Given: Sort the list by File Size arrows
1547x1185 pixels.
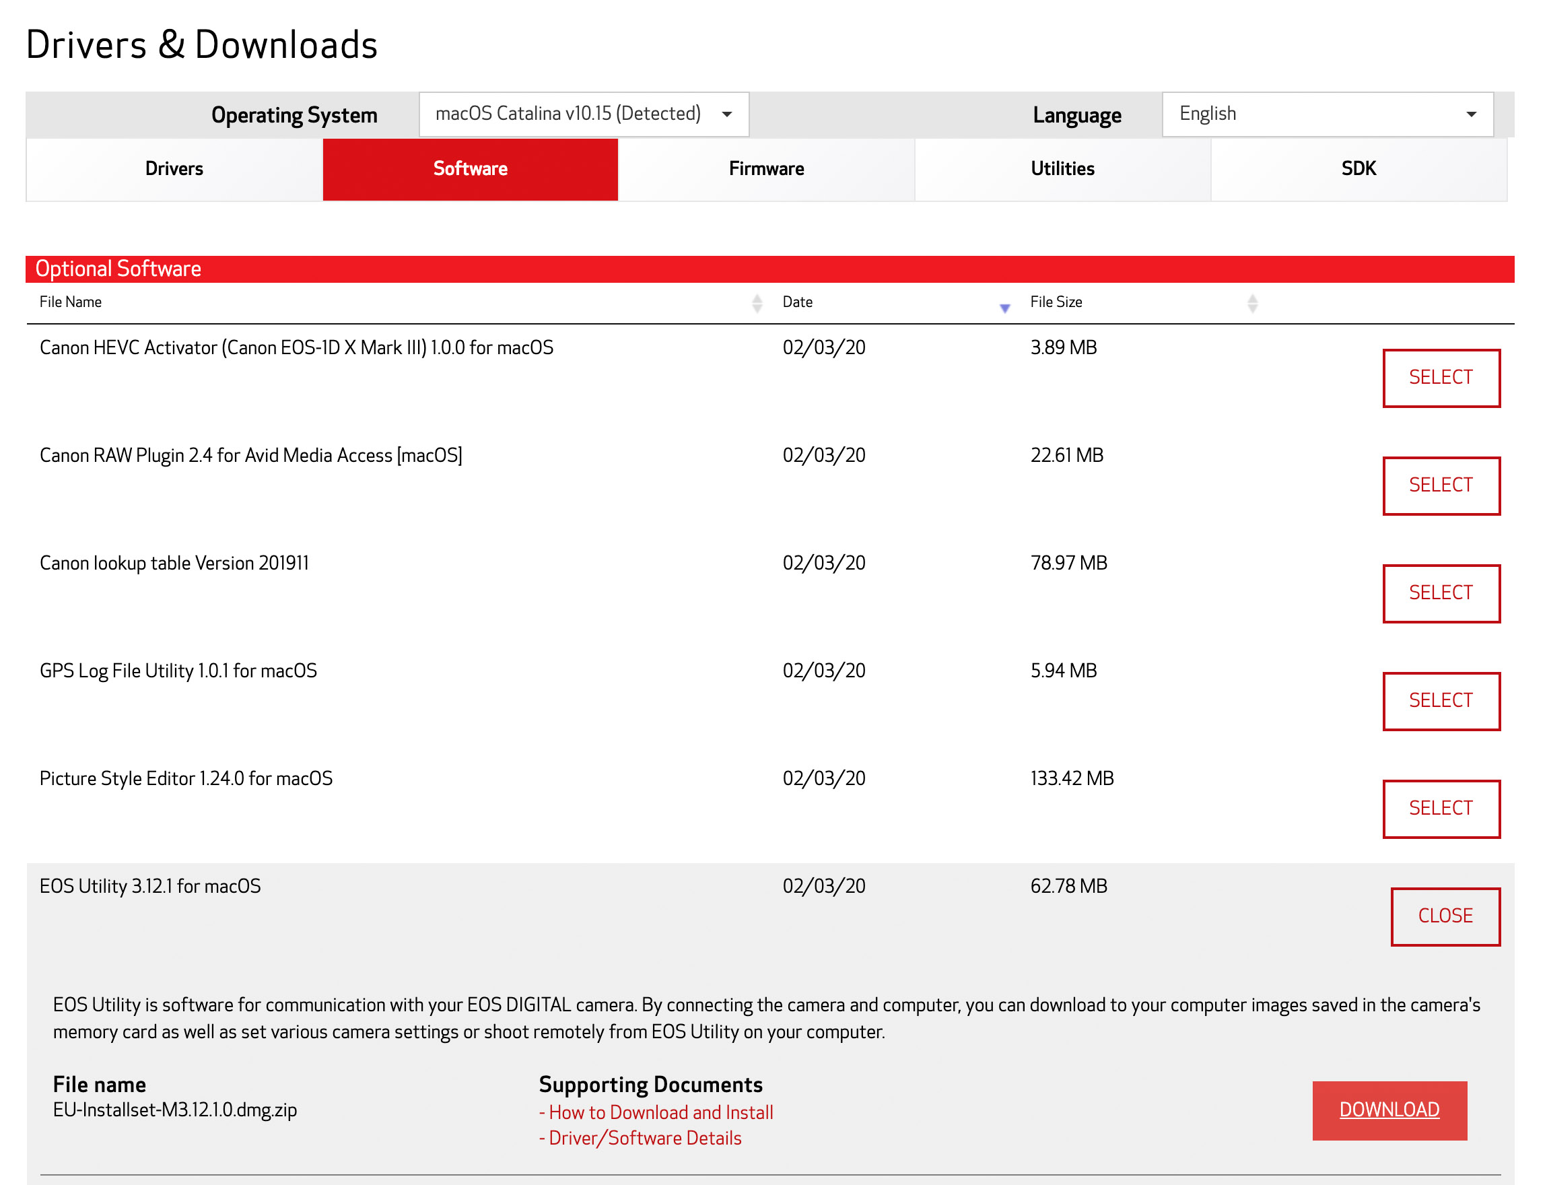Looking at the screenshot, I should pos(1252,303).
